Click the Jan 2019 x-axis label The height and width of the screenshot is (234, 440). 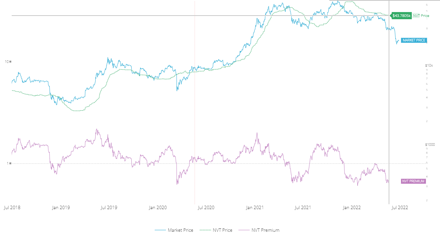click(x=61, y=207)
